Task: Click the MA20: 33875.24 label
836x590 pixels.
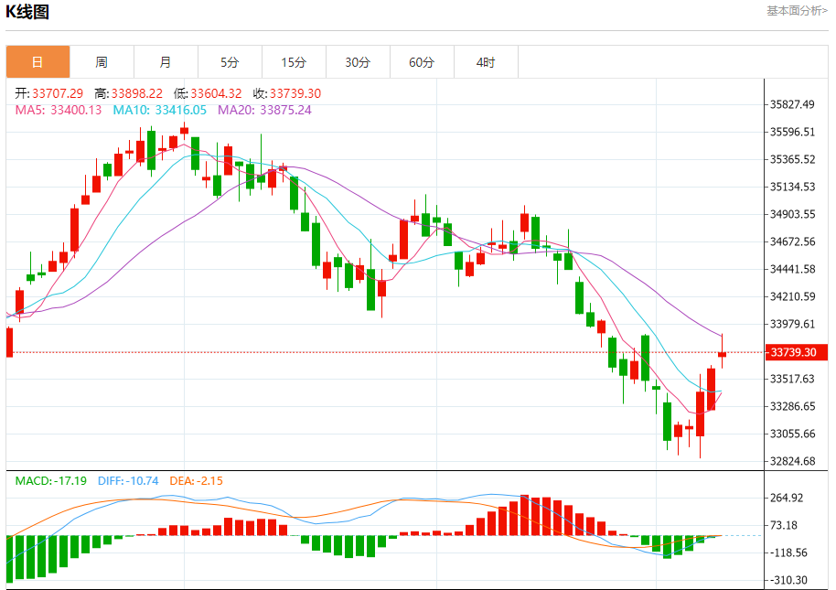Action: (264, 110)
